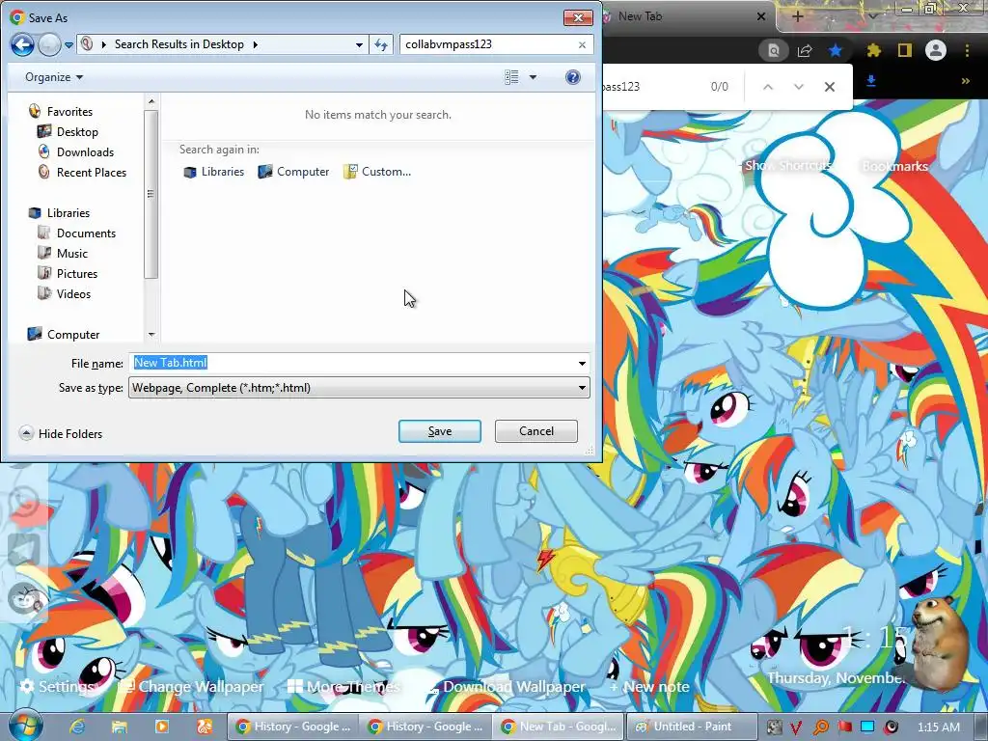Click the volume speaker tray icon
The height and width of the screenshot is (741, 988).
(x=892, y=727)
